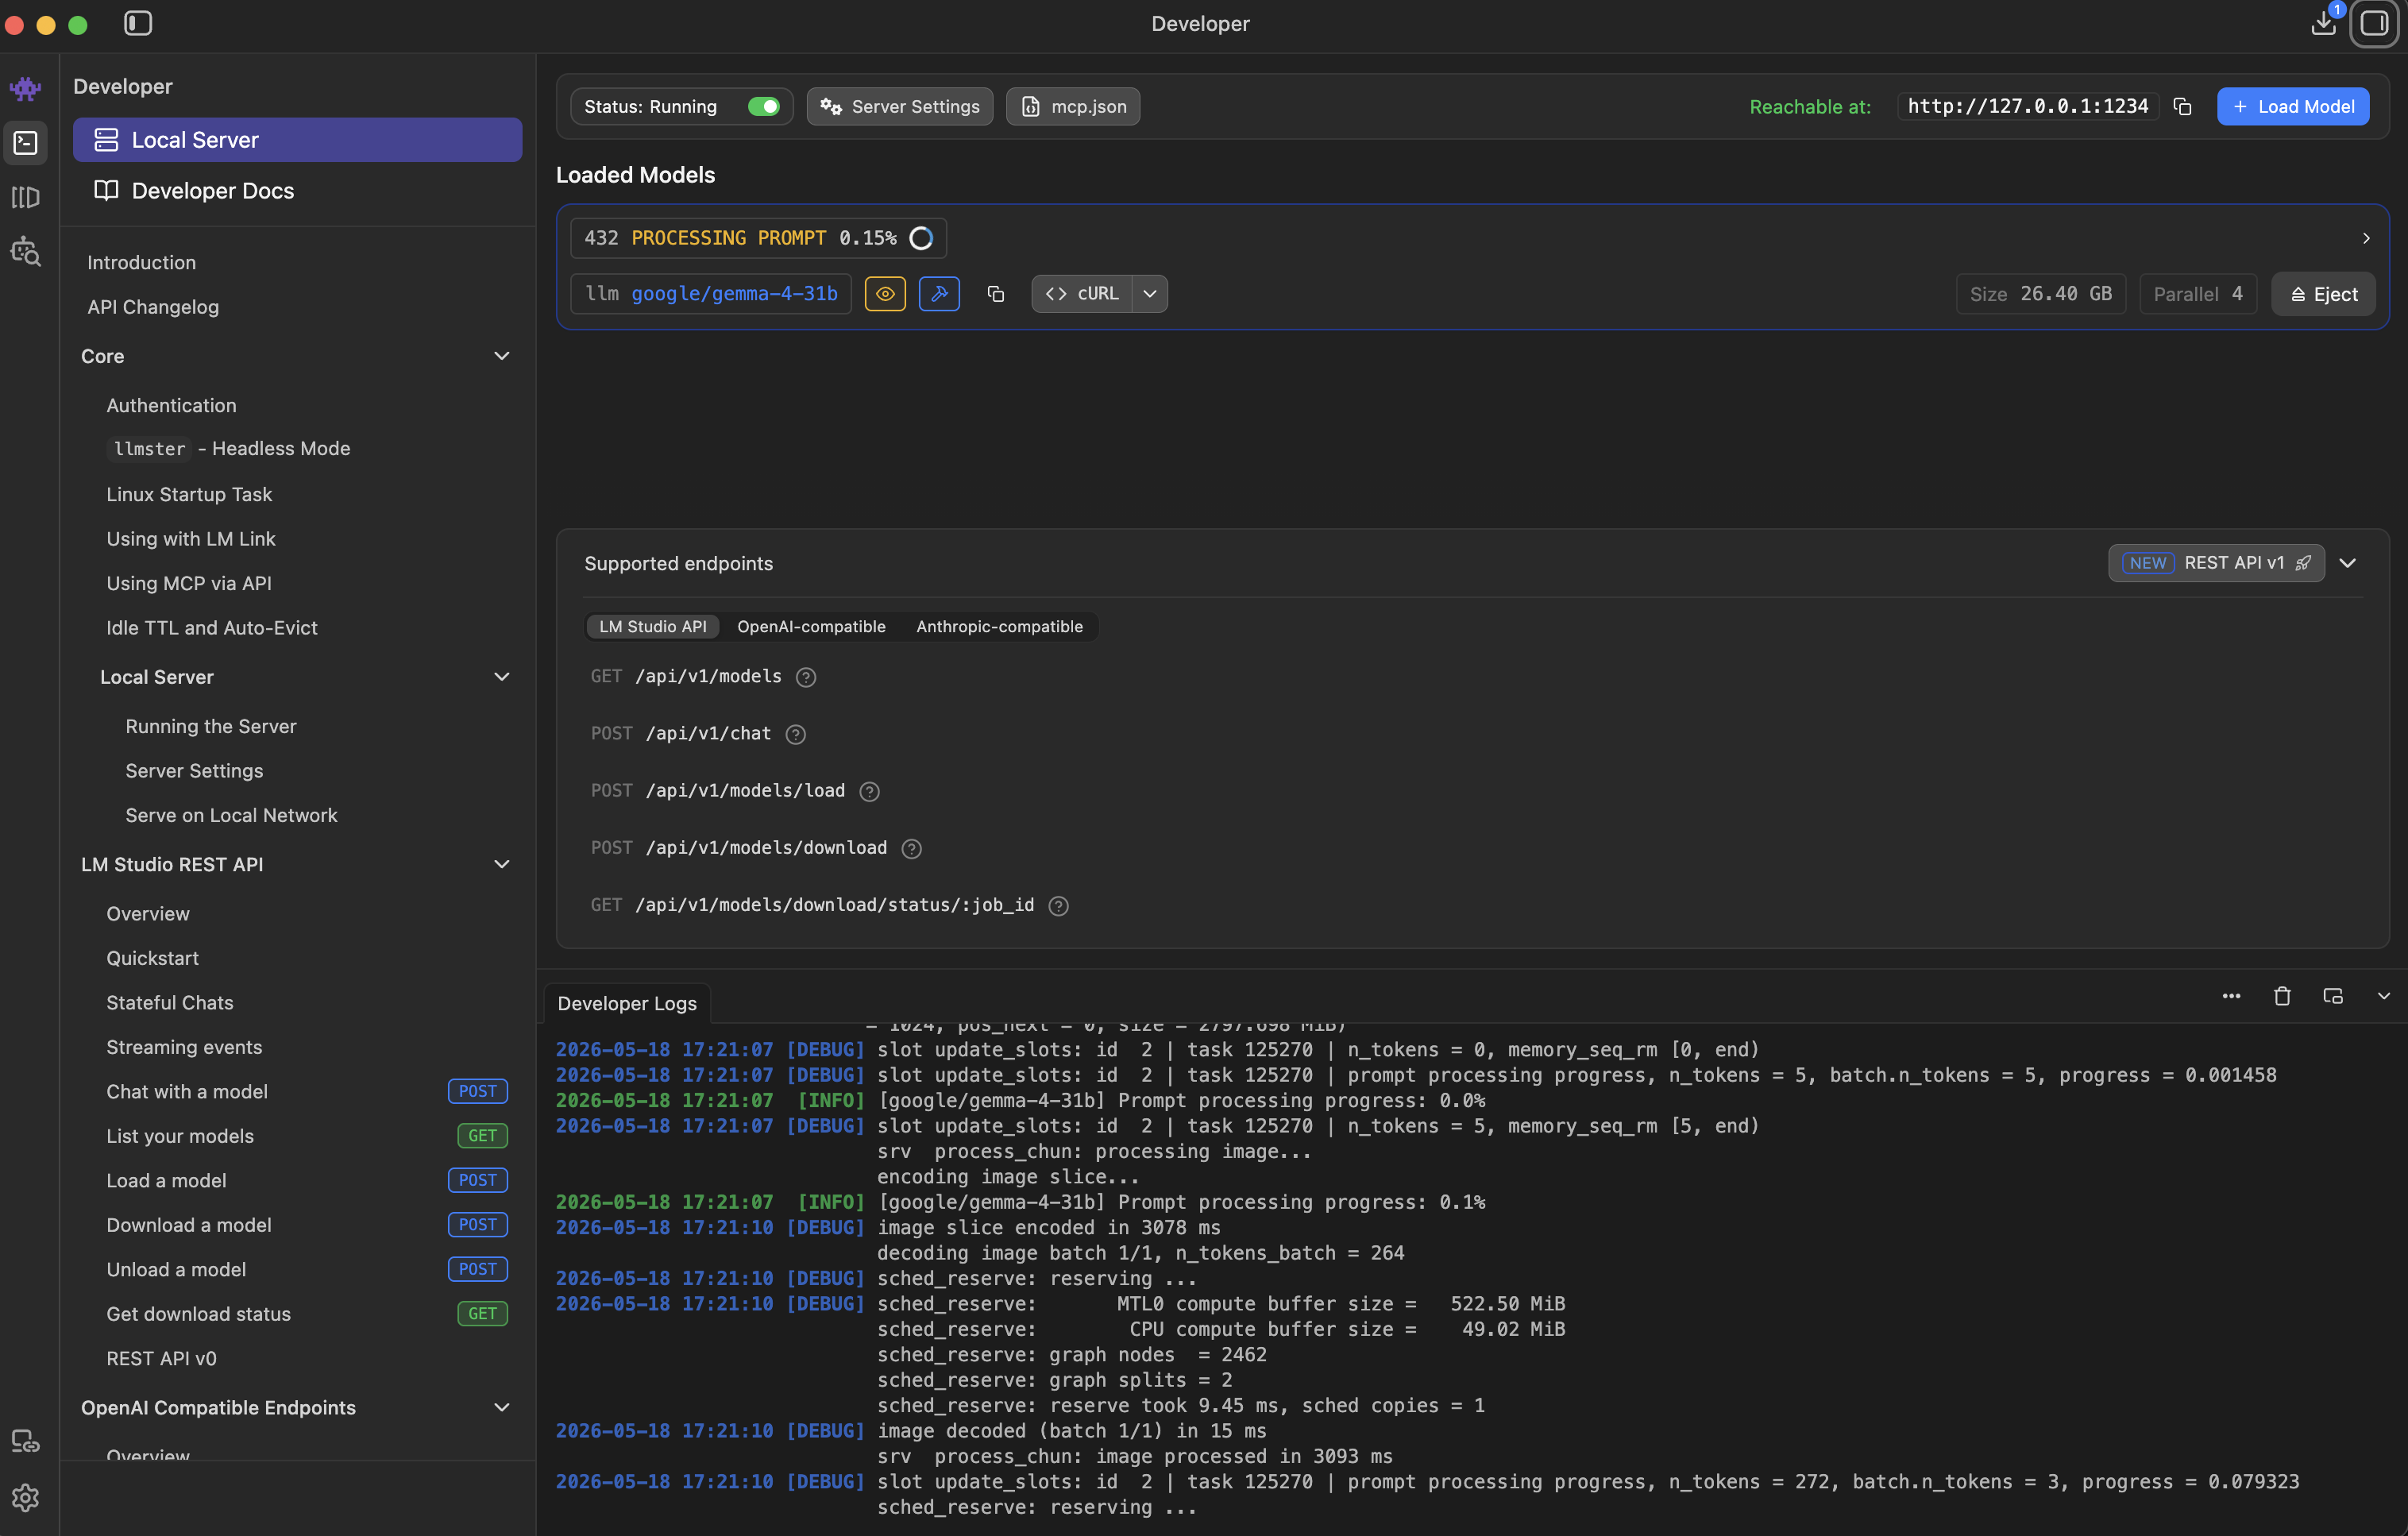Collapse the LM Studio REST API section

tap(502, 864)
